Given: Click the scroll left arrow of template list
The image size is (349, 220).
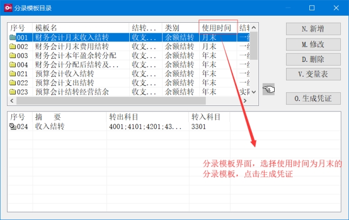Looking at the screenshot, I should coord(12,100).
